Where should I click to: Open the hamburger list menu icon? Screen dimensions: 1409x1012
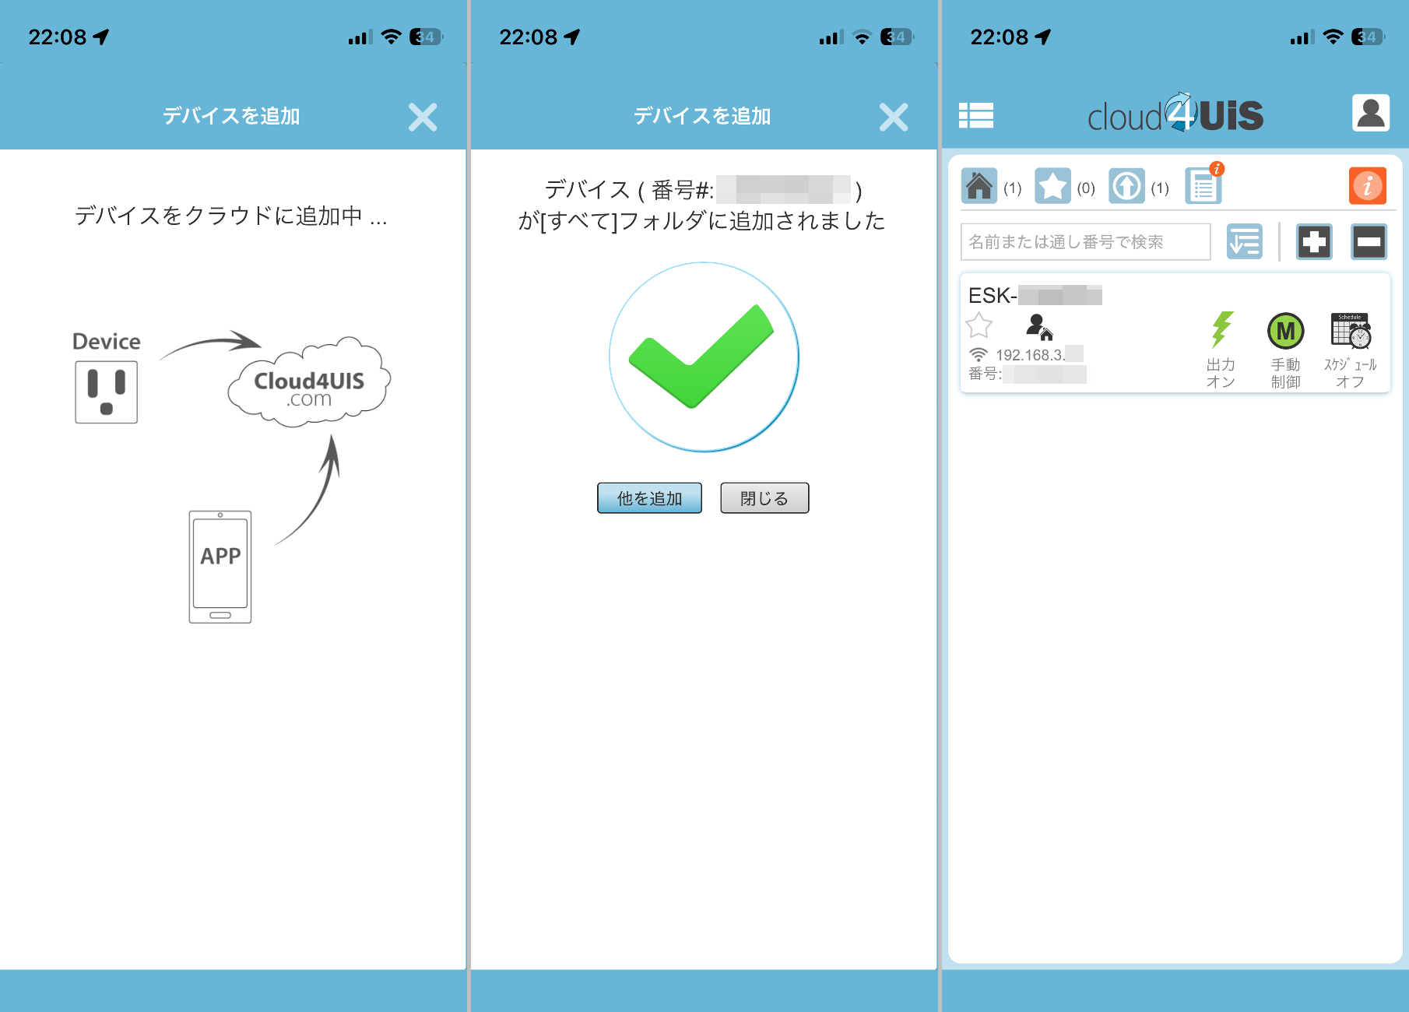point(975,115)
